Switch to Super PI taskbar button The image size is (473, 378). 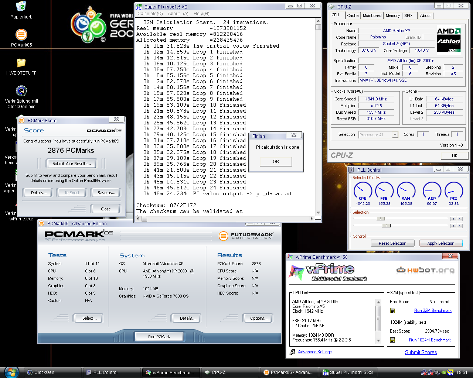pyautogui.click(x=348, y=372)
